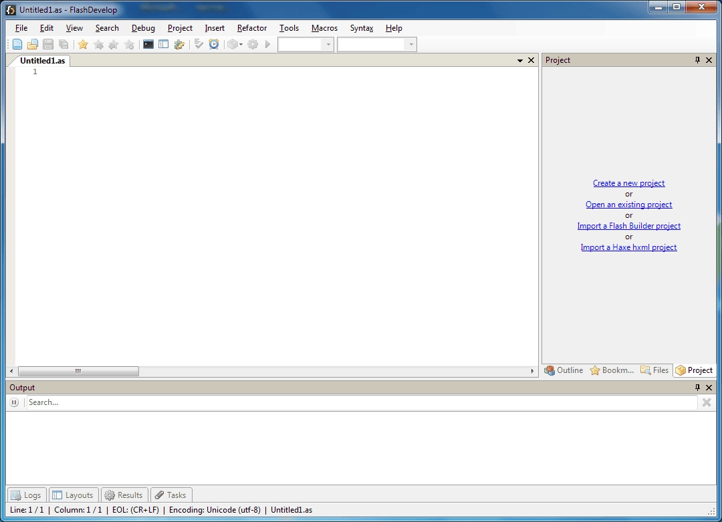The width and height of the screenshot is (722, 522).
Task: Open the Insert menu
Action: click(215, 28)
